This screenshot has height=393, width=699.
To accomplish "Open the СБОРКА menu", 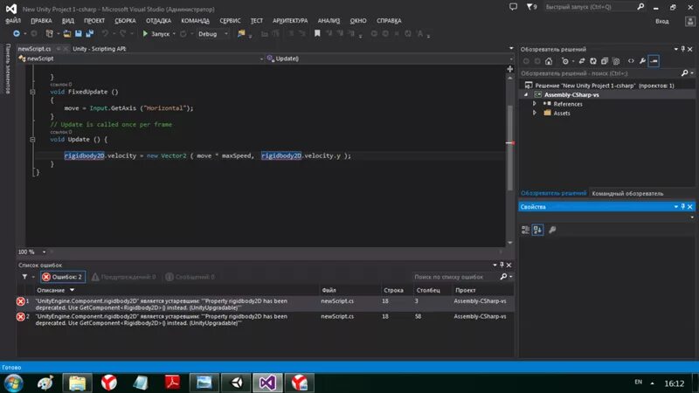I will pyautogui.click(x=125, y=20).
